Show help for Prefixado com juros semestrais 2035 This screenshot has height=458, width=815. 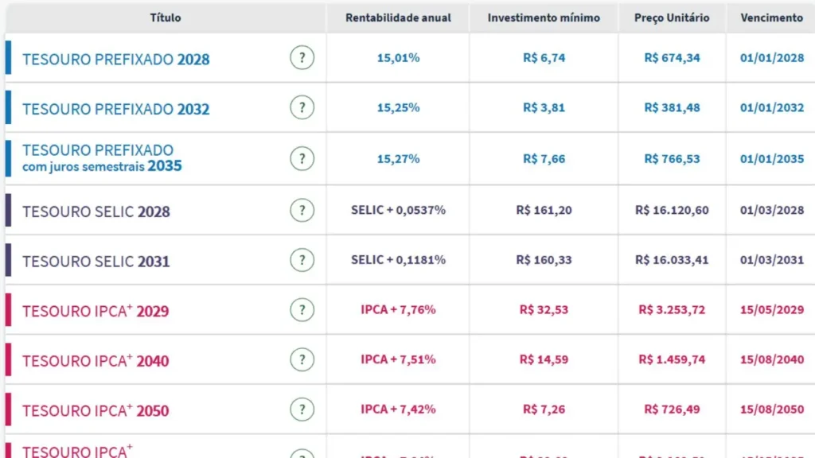click(x=302, y=158)
